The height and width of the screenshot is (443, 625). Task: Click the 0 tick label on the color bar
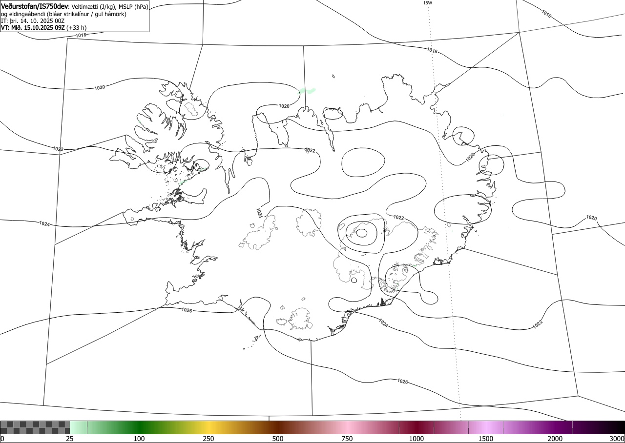point(2,439)
